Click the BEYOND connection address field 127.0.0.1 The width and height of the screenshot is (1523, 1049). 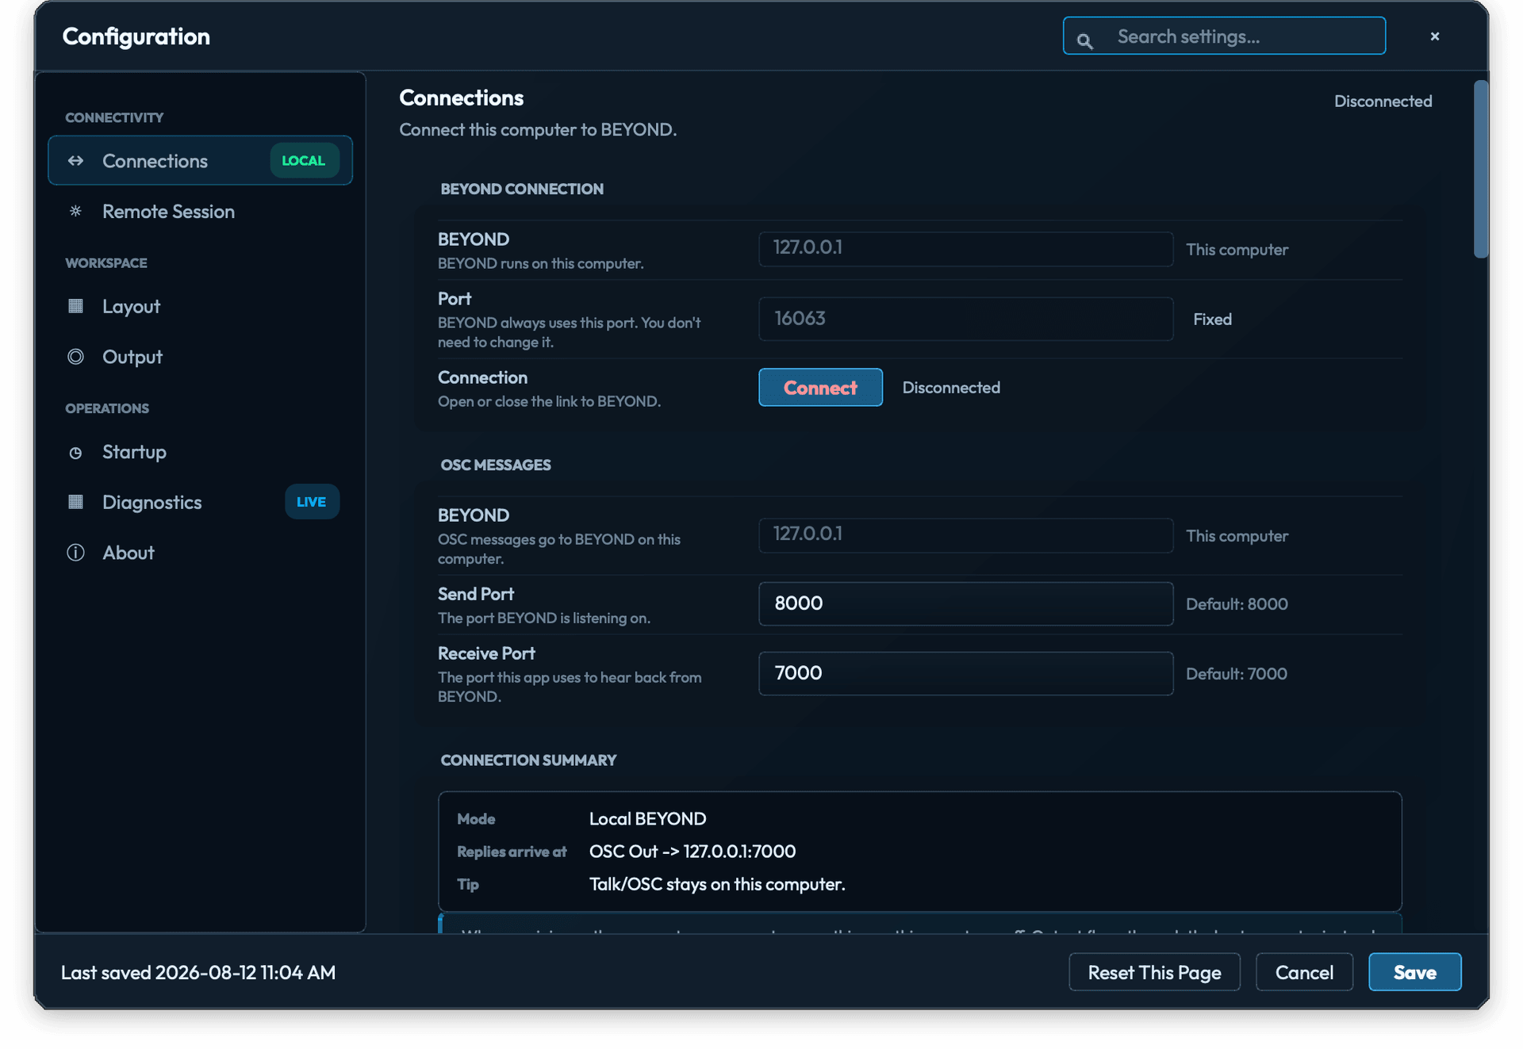(x=965, y=248)
